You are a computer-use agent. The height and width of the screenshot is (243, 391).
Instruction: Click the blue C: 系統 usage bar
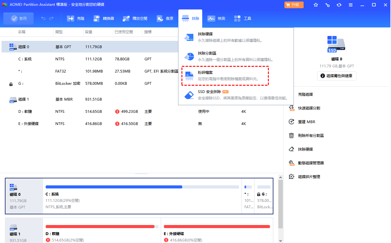(142, 187)
